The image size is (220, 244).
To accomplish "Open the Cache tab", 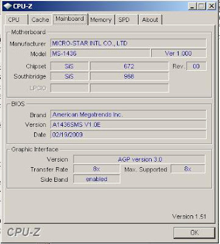I will (x=40, y=20).
